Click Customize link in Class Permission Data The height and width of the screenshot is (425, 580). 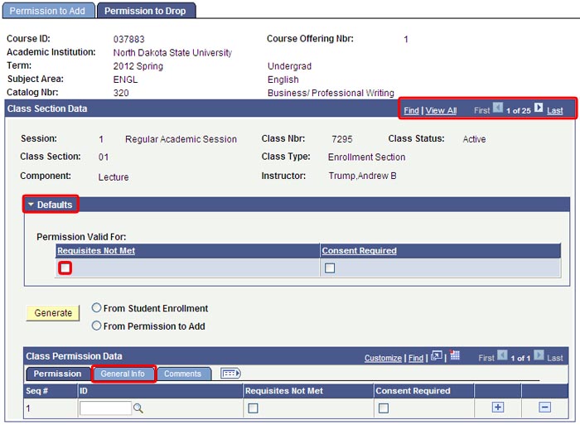click(x=383, y=358)
